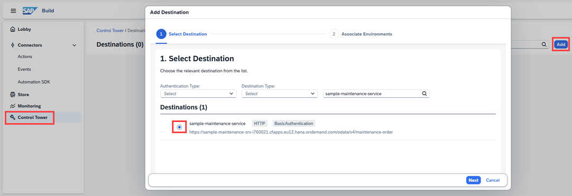Open Authentication Type dropdown

(198, 94)
